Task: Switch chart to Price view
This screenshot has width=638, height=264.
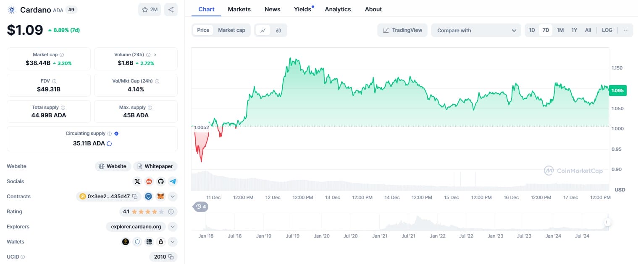Action: pos(203,30)
